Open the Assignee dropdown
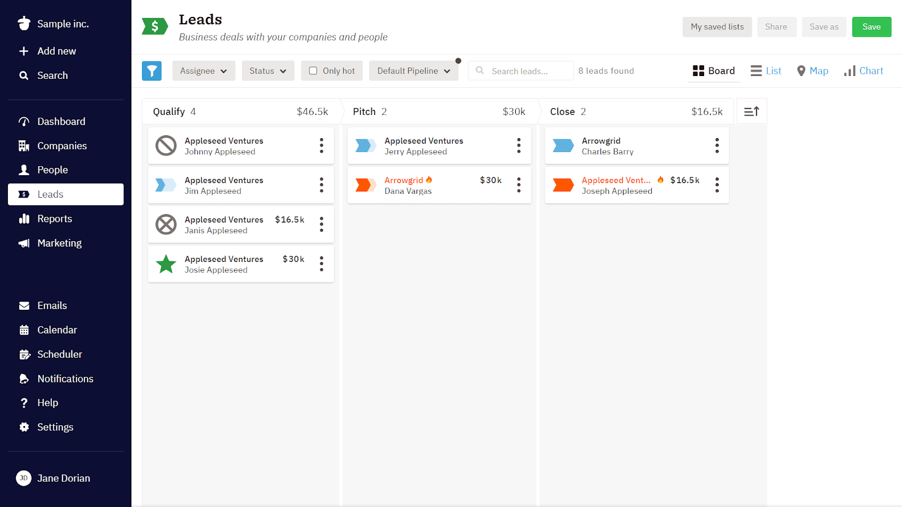 (204, 70)
